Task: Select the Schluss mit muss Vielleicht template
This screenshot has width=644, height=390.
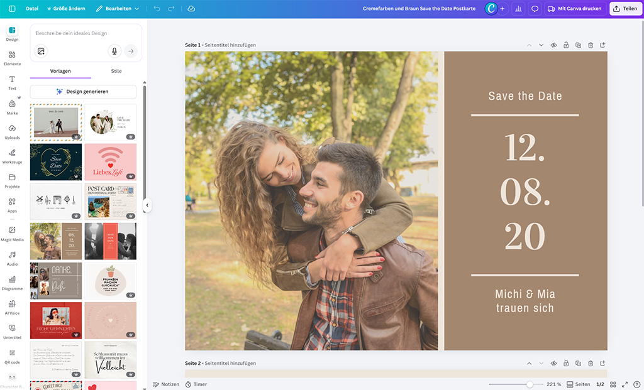Action: point(111,360)
